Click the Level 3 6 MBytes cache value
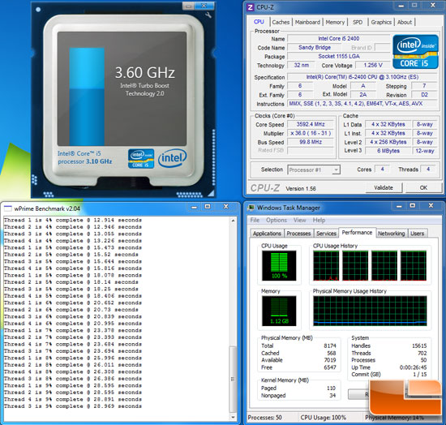The image size is (446, 425). [x=388, y=151]
